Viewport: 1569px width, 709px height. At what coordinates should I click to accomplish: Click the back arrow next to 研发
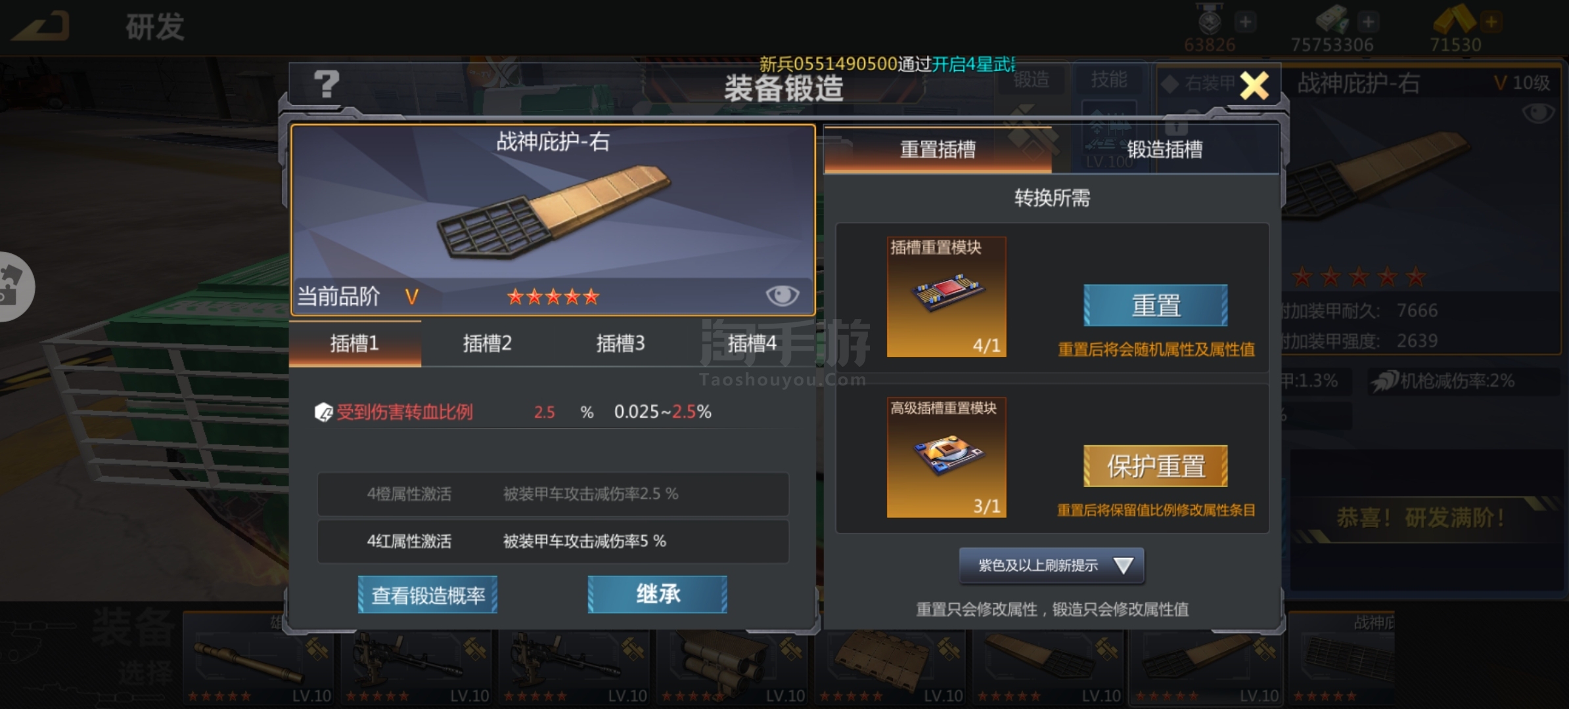(41, 26)
